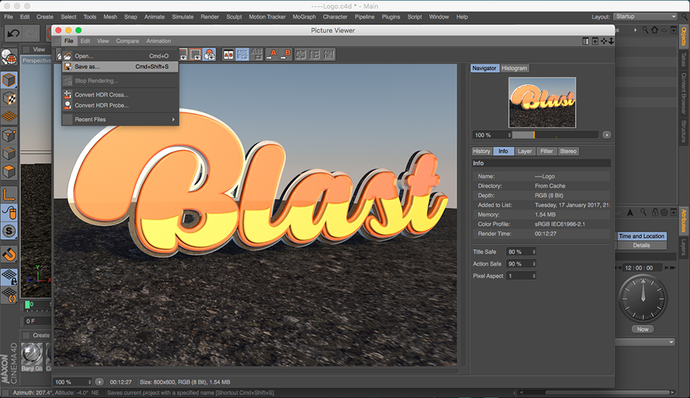The image size is (690, 398).
Task: Click the undo arrow icon
Action: [x=13, y=34]
